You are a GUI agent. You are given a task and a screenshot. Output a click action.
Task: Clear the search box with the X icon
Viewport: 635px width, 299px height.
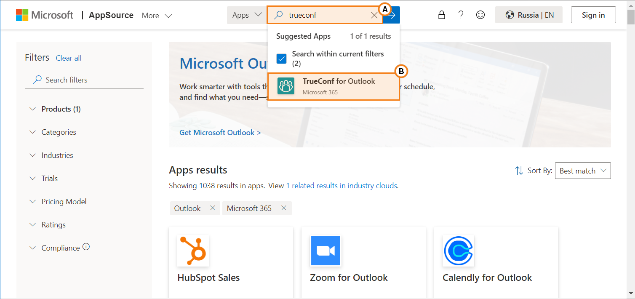tap(374, 15)
